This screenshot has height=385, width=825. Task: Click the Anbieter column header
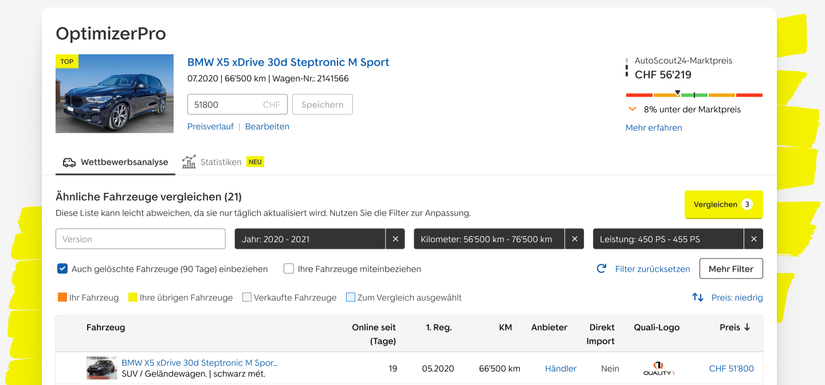[549, 327]
